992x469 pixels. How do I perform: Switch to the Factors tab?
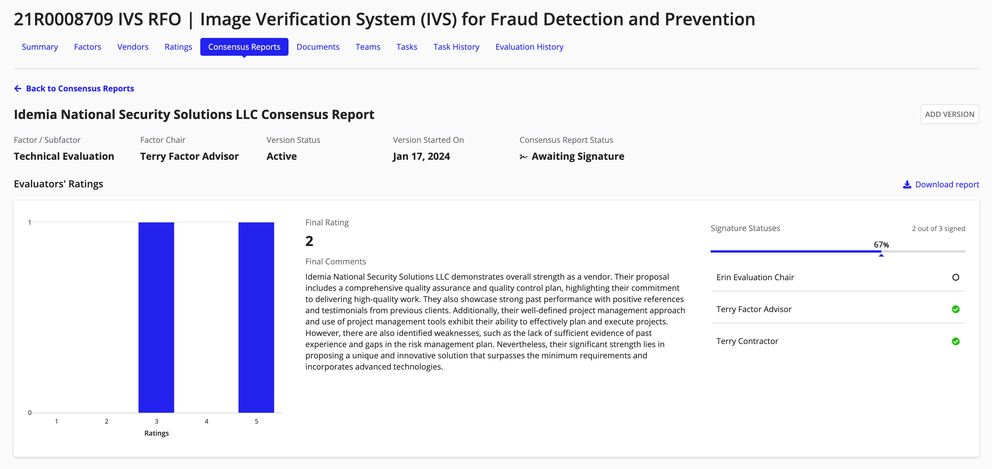point(87,47)
